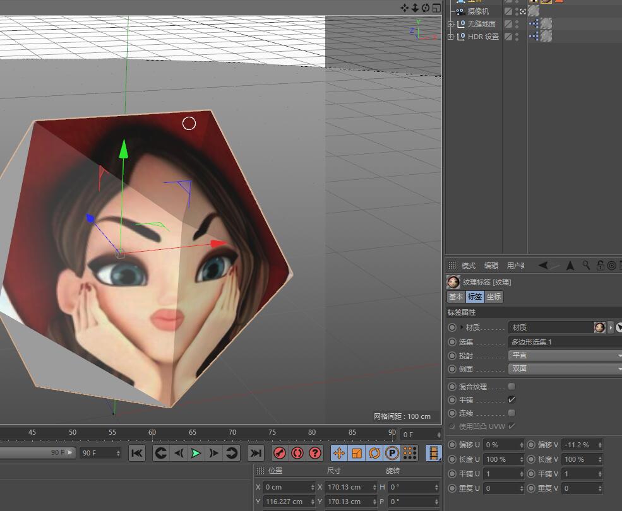Switch to the 标签 tab
This screenshot has height=511, width=622.
click(475, 297)
